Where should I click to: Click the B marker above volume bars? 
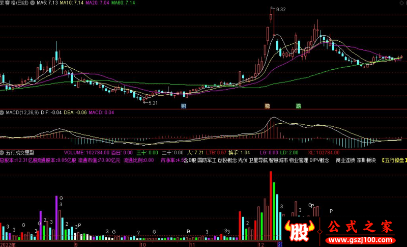tap(188, 231)
